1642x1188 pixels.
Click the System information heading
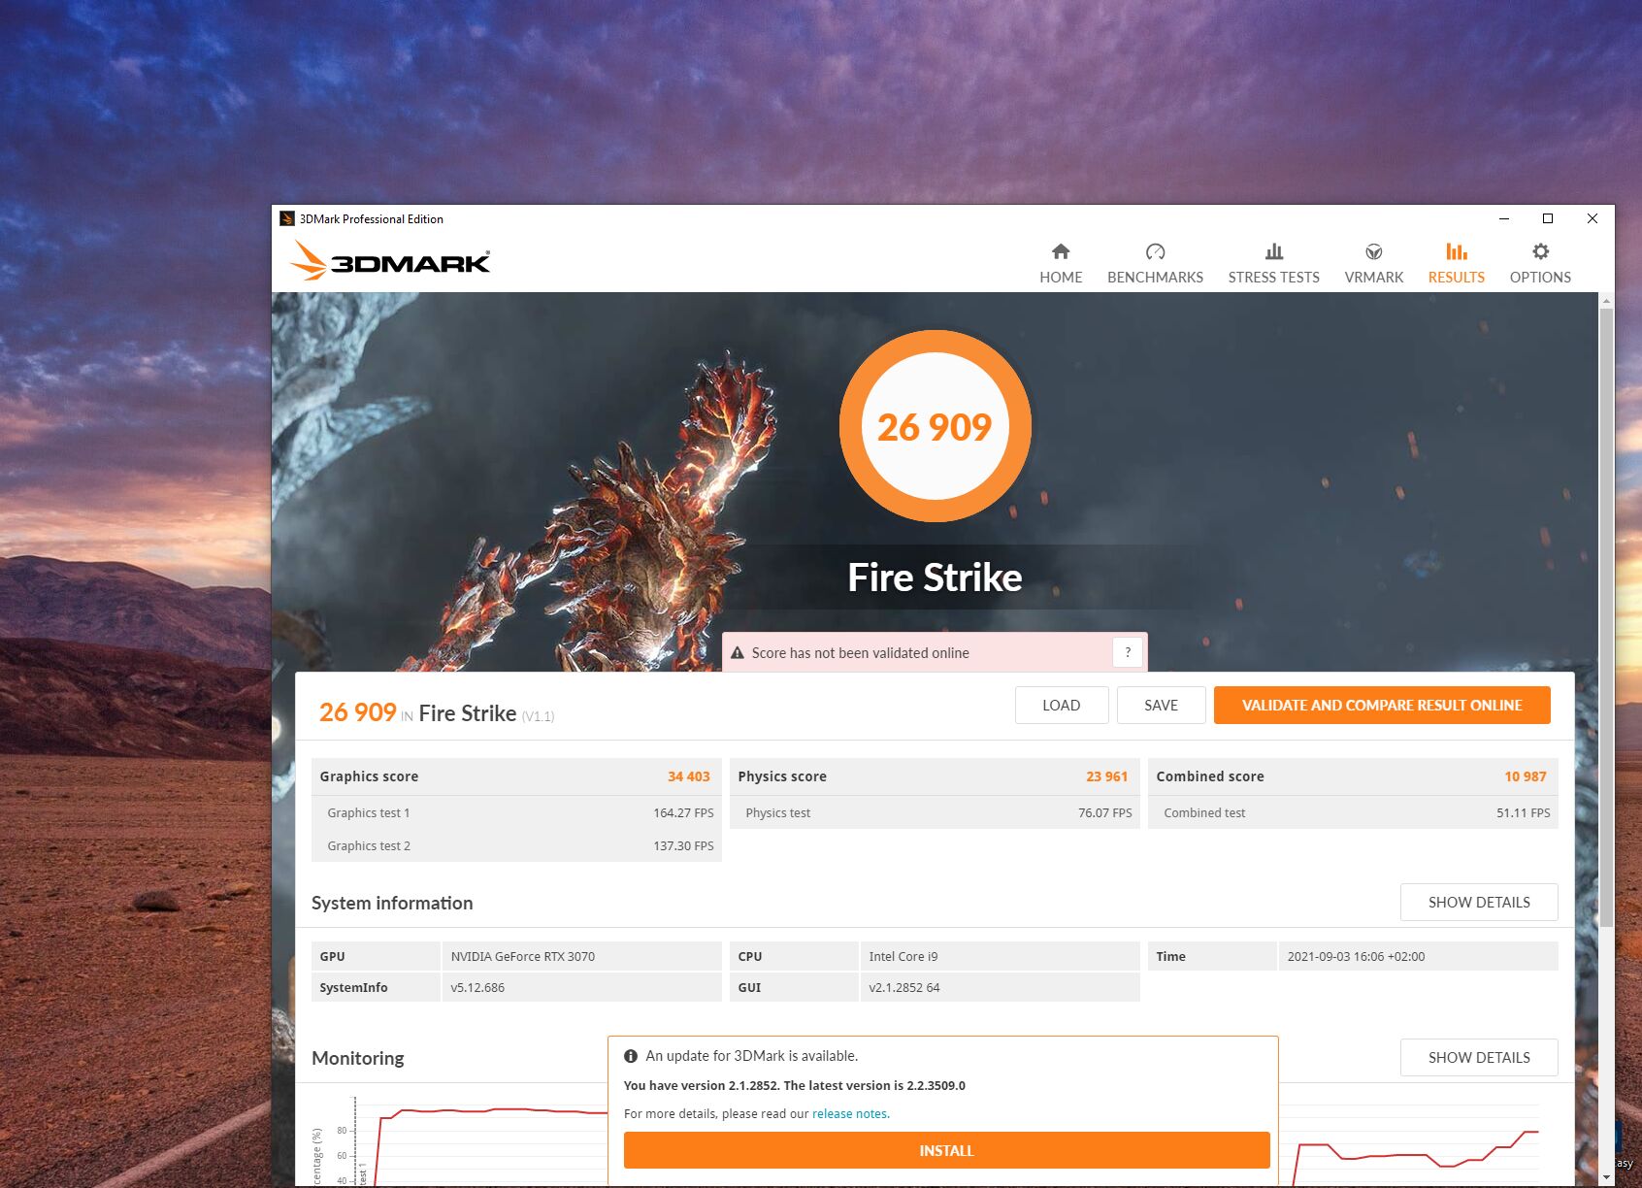pyautogui.click(x=392, y=903)
